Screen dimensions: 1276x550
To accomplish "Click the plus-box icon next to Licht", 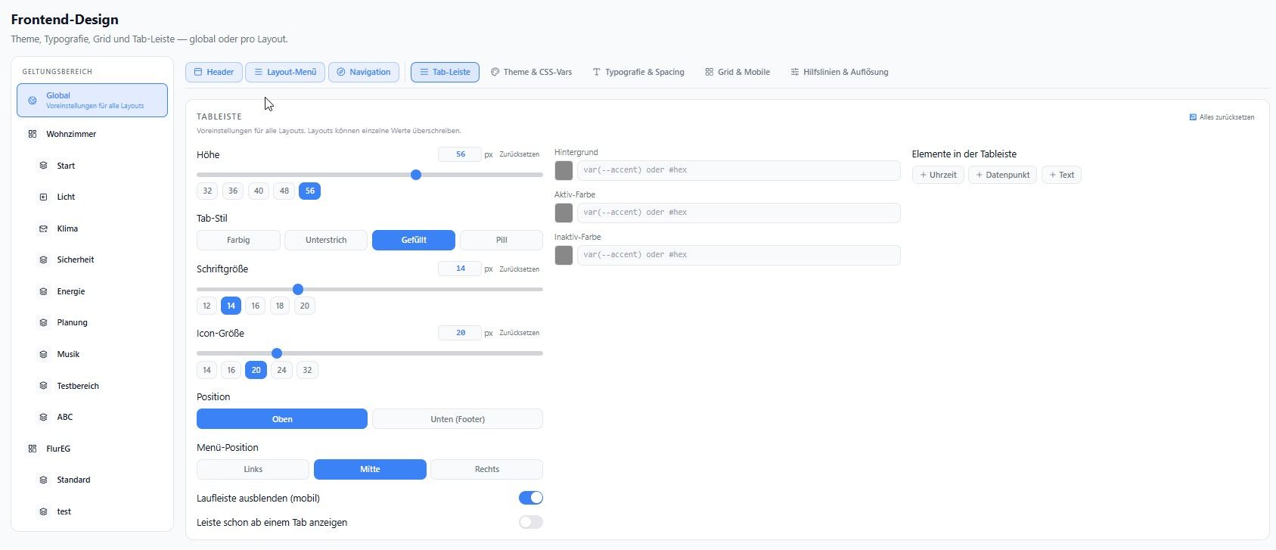I will pos(43,197).
